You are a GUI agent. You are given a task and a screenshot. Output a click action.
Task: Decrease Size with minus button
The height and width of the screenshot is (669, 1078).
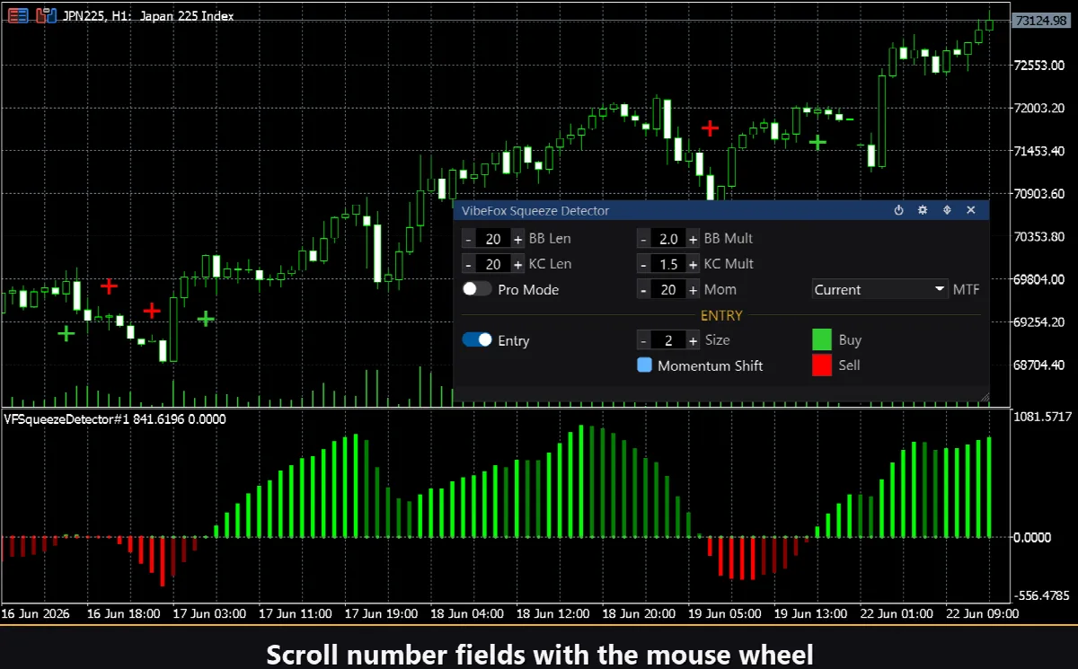click(x=643, y=340)
